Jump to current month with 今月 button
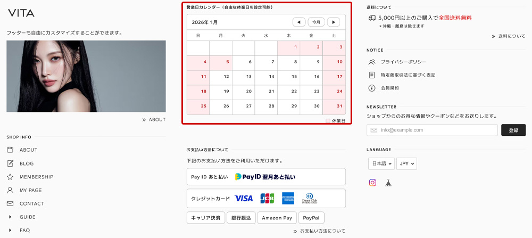 click(317, 22)
